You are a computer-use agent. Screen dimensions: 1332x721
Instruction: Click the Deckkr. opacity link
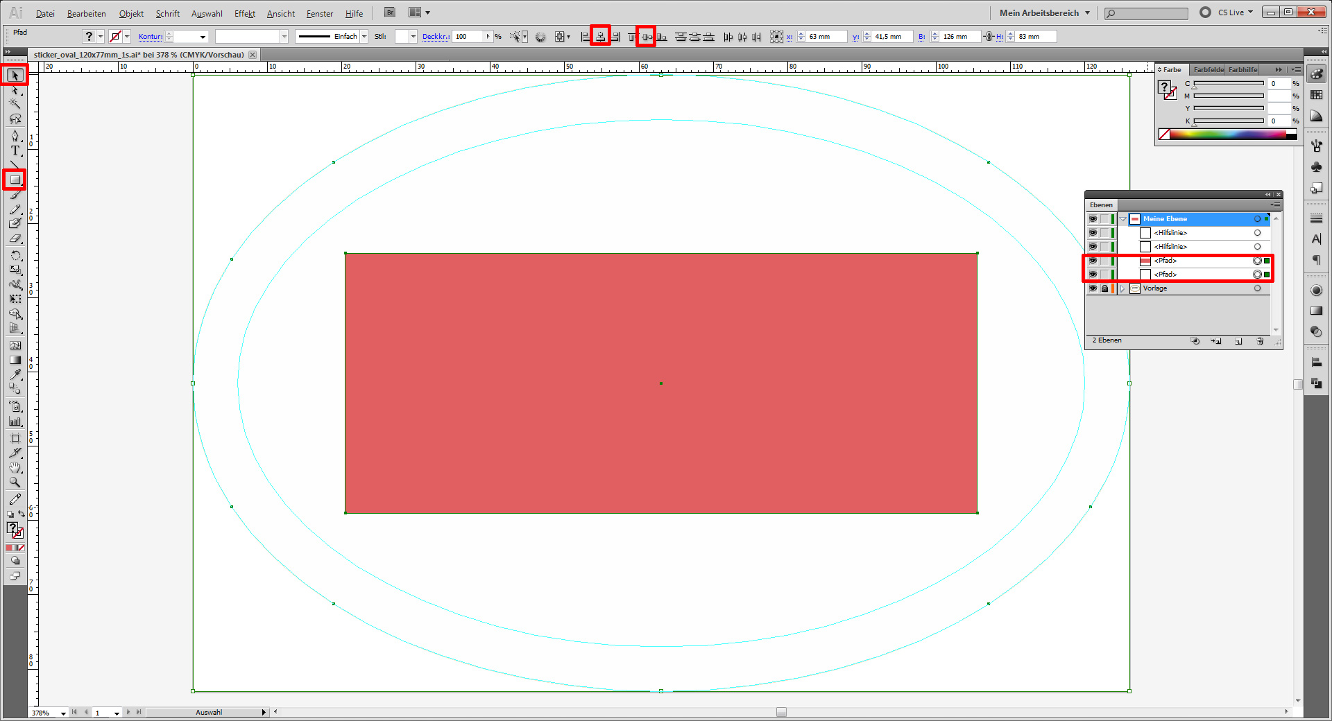(435, 37)
